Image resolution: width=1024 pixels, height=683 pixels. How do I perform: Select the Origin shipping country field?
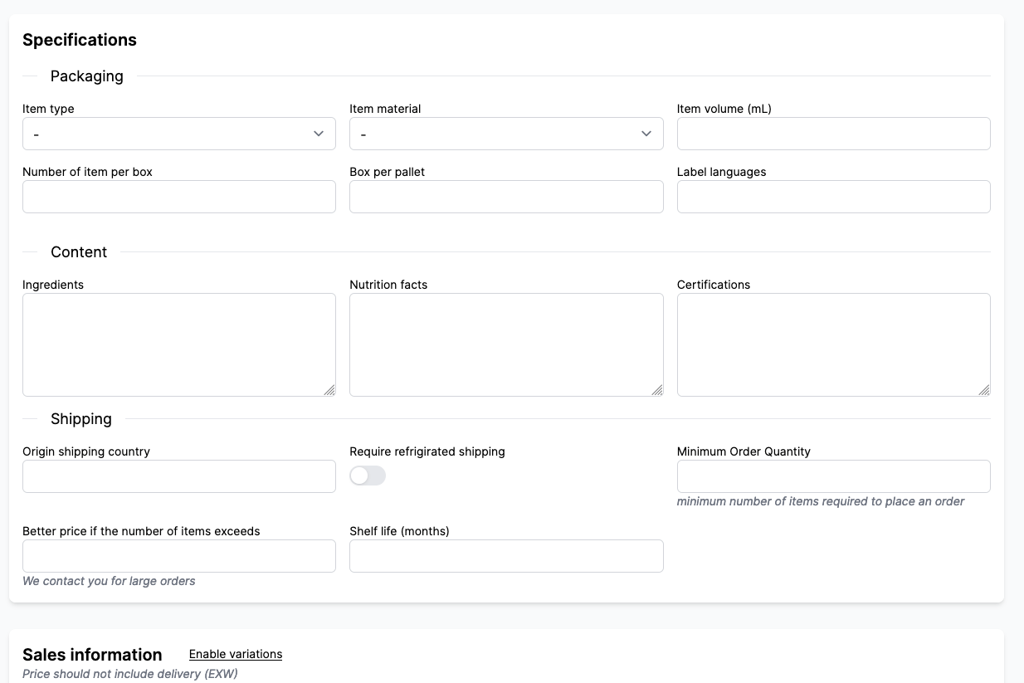pos(179,476)
